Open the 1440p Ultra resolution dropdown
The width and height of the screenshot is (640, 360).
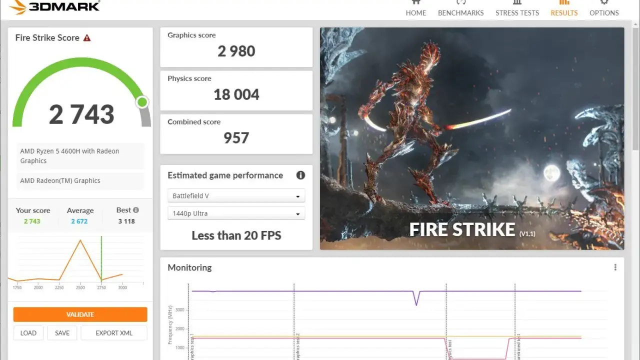point(236,213)
